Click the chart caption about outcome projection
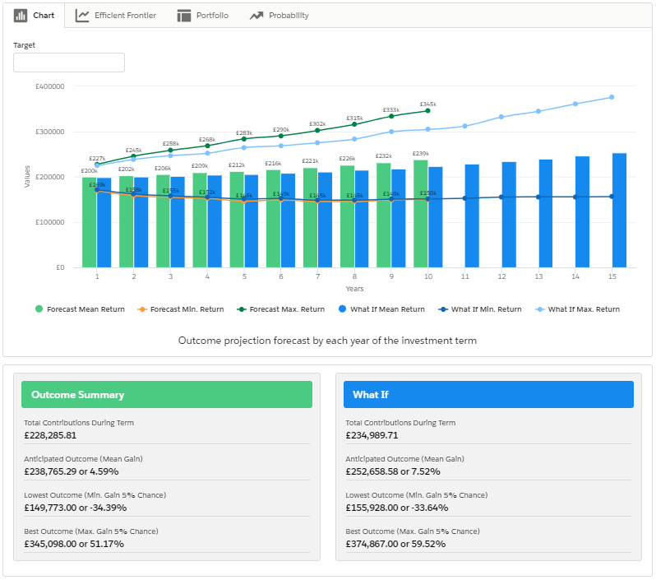Screen dimensions: 656x580 click(x=327, y=341)
